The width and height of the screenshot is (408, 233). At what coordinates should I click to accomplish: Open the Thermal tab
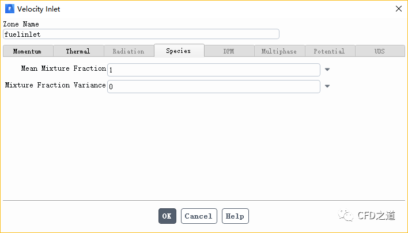78,51
